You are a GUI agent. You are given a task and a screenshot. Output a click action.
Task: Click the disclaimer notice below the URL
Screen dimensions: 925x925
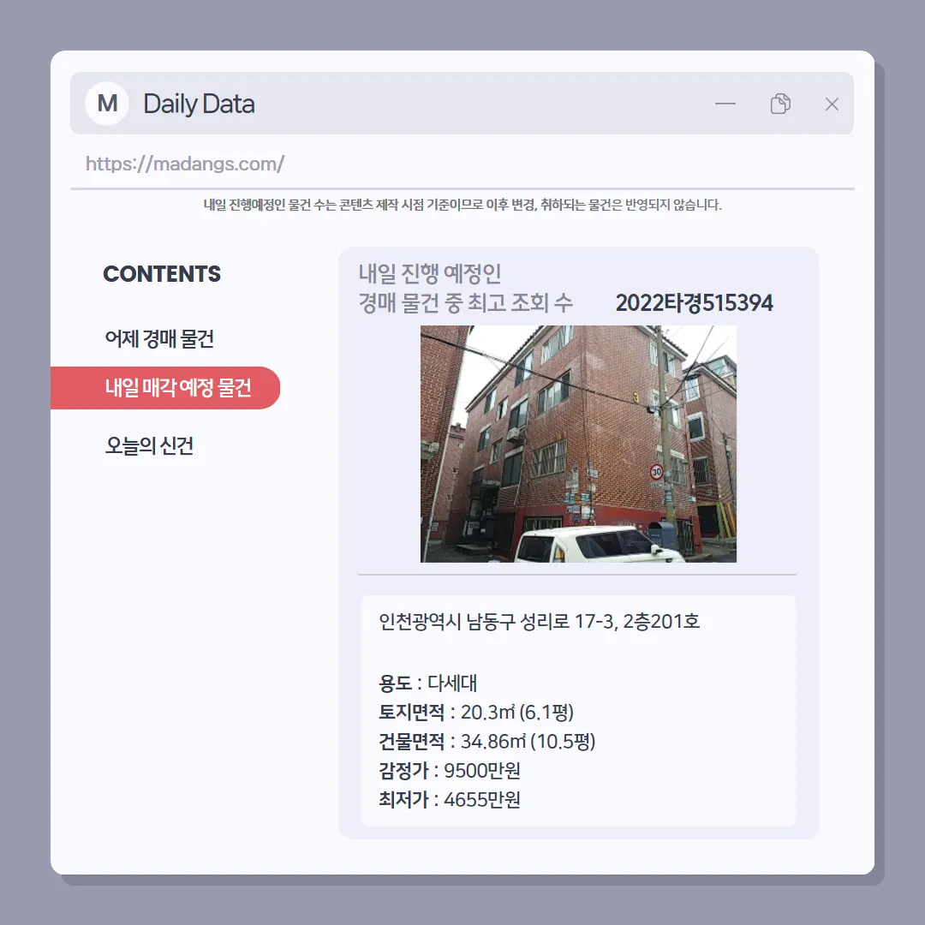(462, 205)
